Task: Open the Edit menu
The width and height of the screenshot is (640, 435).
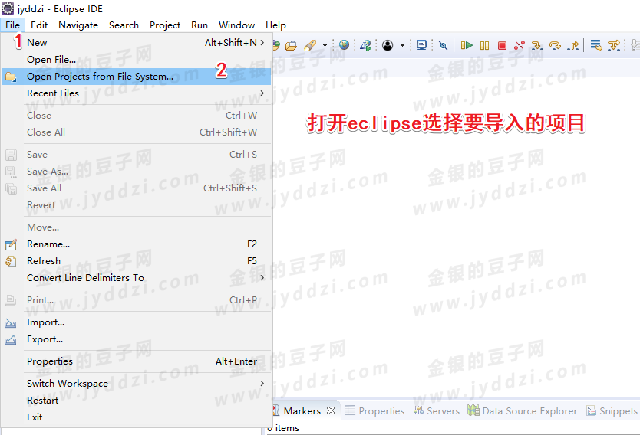Action: point(39,25)
